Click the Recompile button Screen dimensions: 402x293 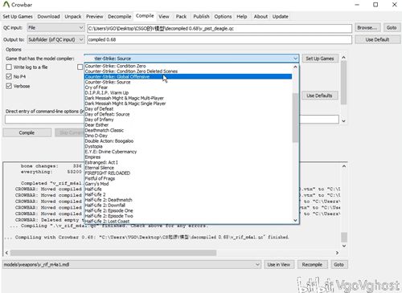point(312,264)
